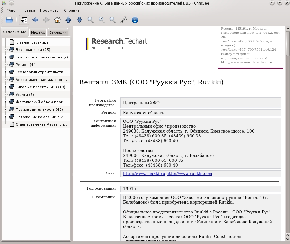Click book icon beside Ассортимент металлоконструкций
Screen dimensions: 290x244
pyautogui.click(x=12, y=80)
